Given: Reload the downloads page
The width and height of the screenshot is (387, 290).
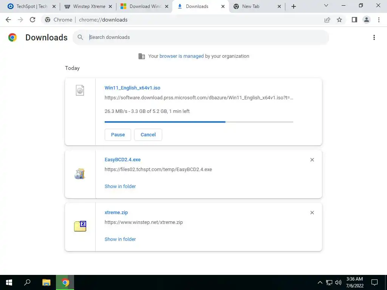Looking at the screenshot, I should coord(33,20).
